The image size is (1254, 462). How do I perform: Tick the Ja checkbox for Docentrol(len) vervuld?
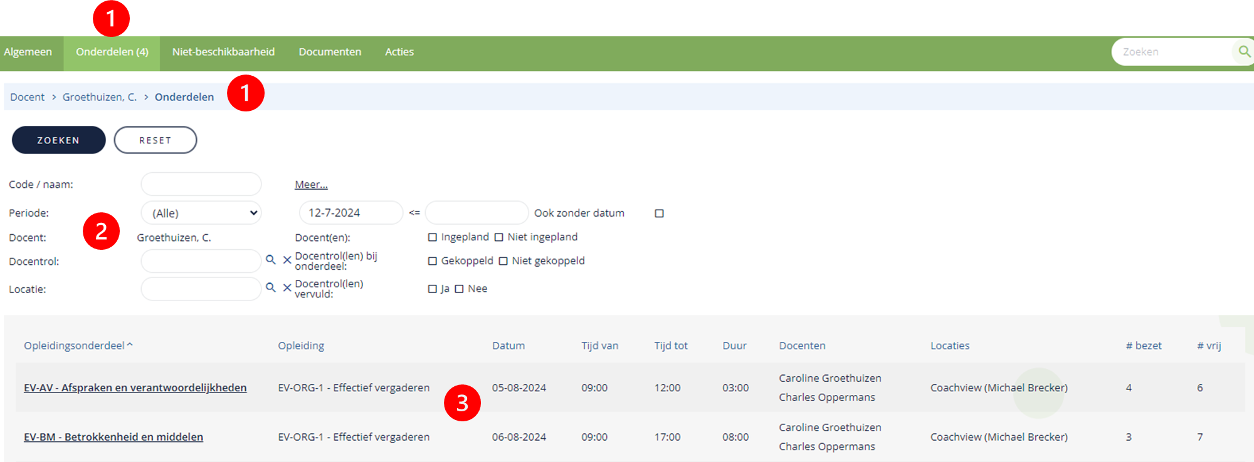pyautogui.click(x=432, y=289)
